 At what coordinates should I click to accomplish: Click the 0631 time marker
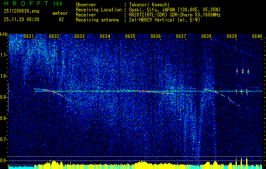[28, 36]
